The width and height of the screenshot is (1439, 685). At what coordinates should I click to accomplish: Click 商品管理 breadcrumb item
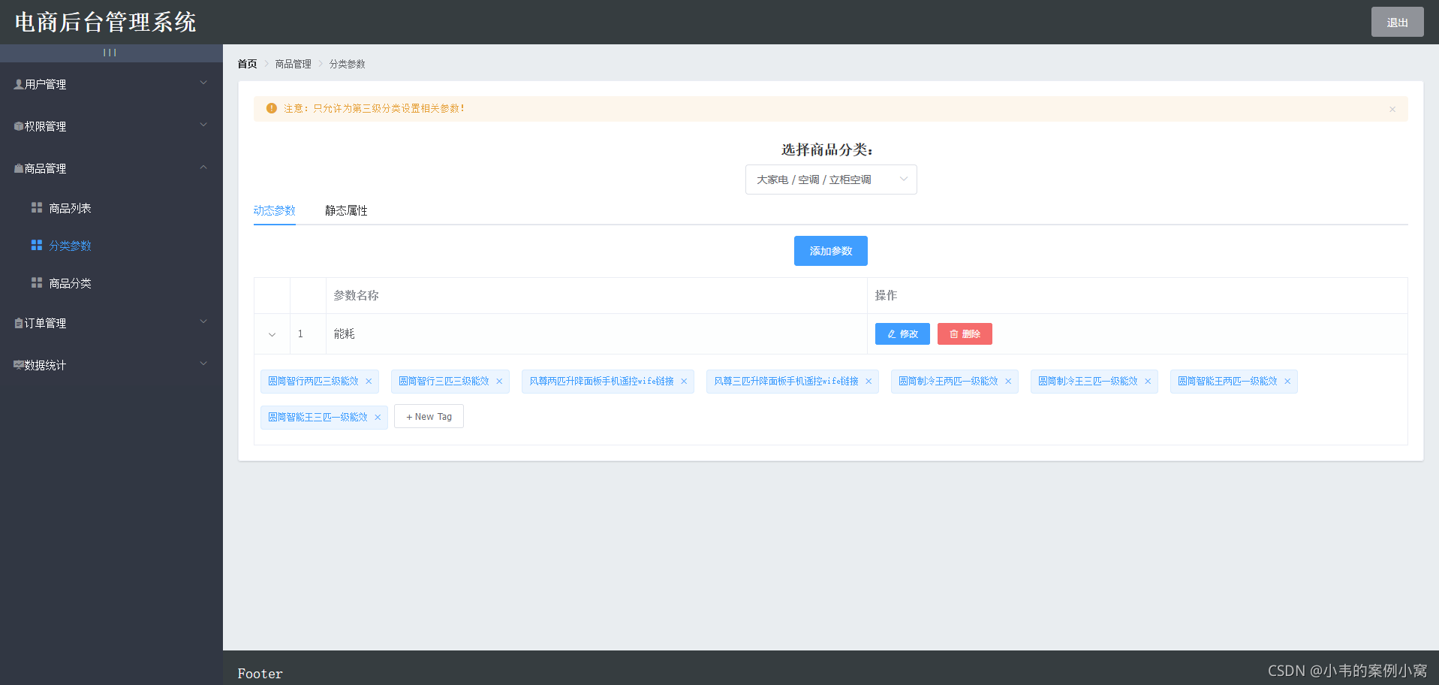[x=293, y=64]
